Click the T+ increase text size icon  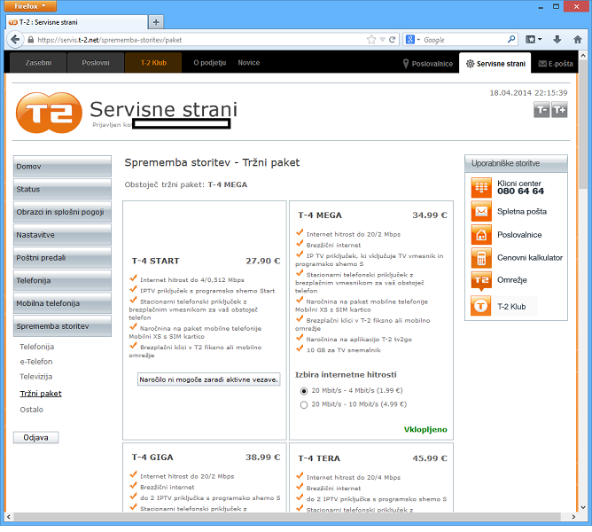(559, 110)
